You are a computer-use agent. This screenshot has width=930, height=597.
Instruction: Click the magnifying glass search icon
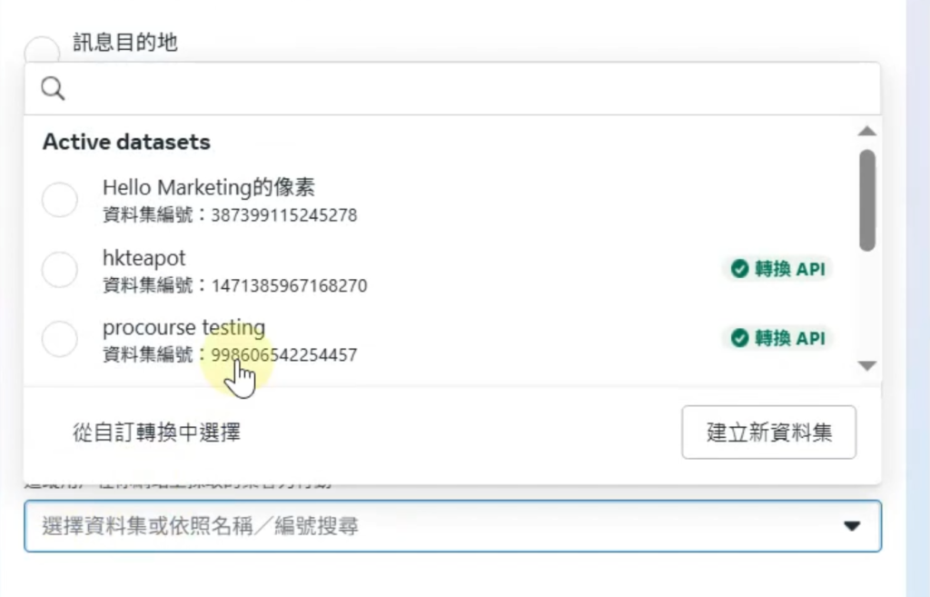[x=54, y=88]
